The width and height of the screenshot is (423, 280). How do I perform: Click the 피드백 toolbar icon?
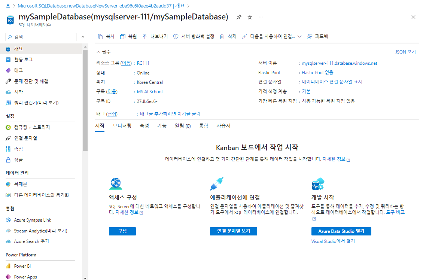(310, 37)
